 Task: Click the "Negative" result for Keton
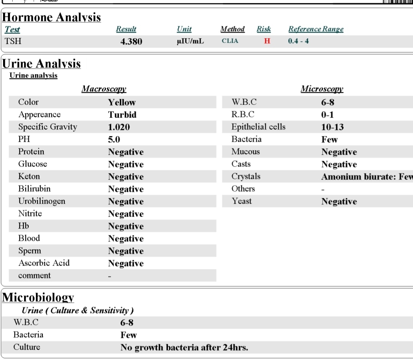coord(126,177)
